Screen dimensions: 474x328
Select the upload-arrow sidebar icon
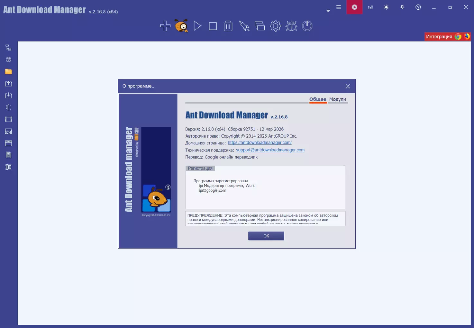pyautogui.click(x=8, y=84)
